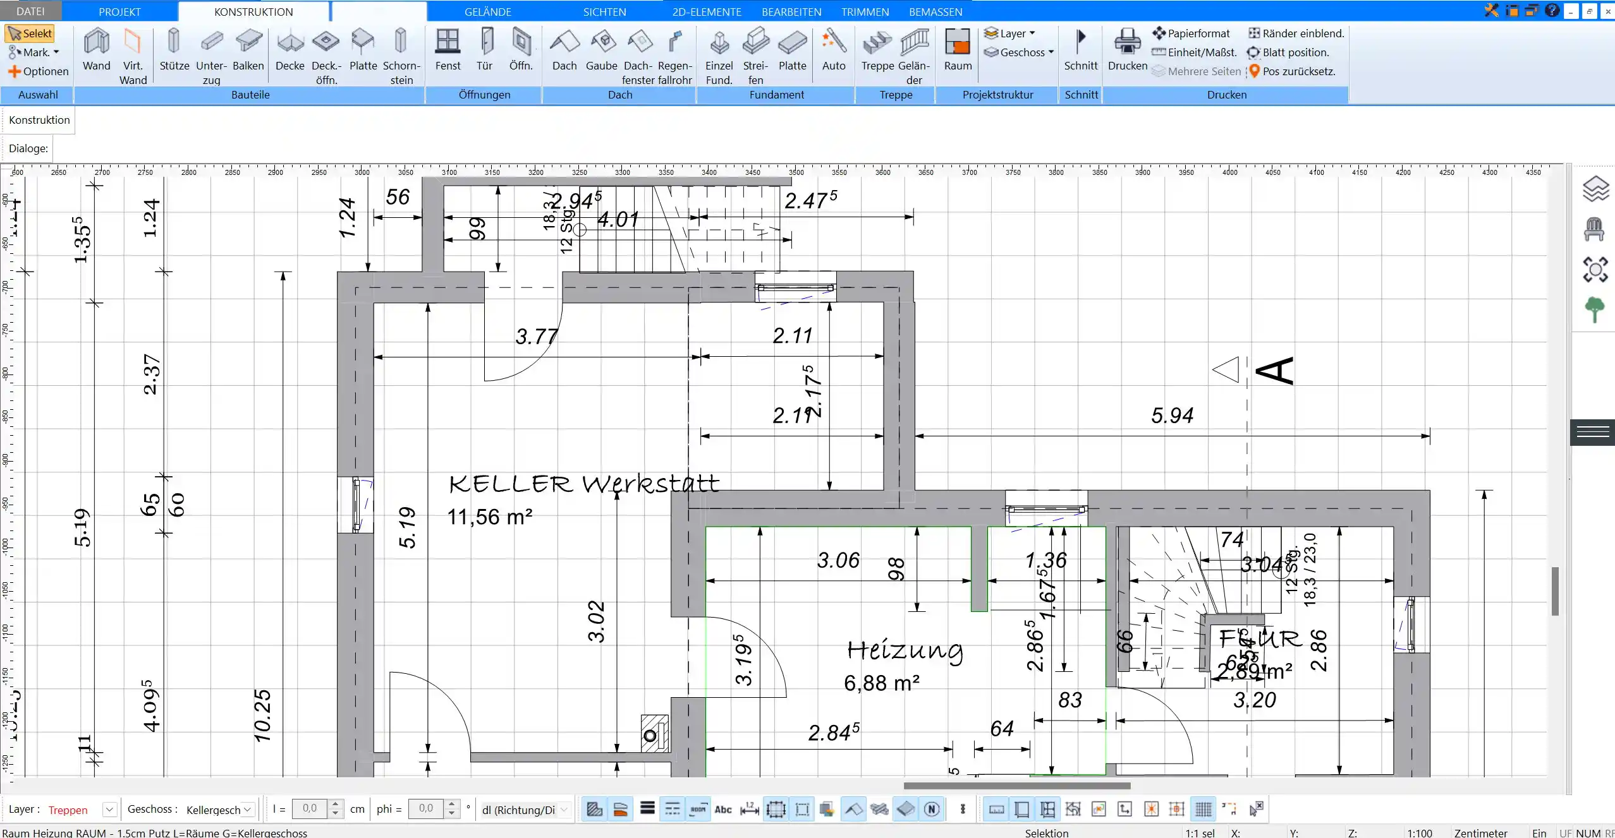Click the horizontal scrollbar thumb below drawing
The image size is (1615, 838).
1016,786
